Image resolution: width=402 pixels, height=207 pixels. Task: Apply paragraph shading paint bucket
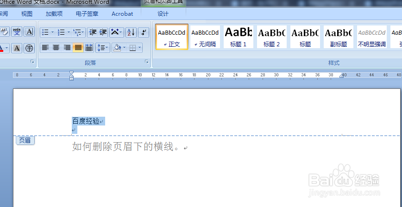(x=117, y=48)
